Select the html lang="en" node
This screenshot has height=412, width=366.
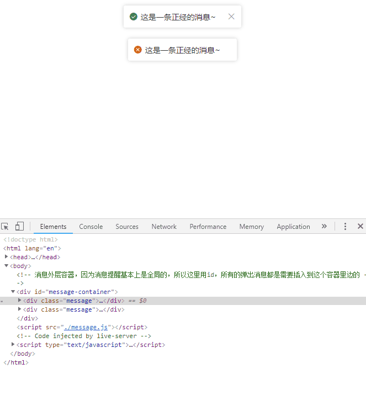pos(32,248)
